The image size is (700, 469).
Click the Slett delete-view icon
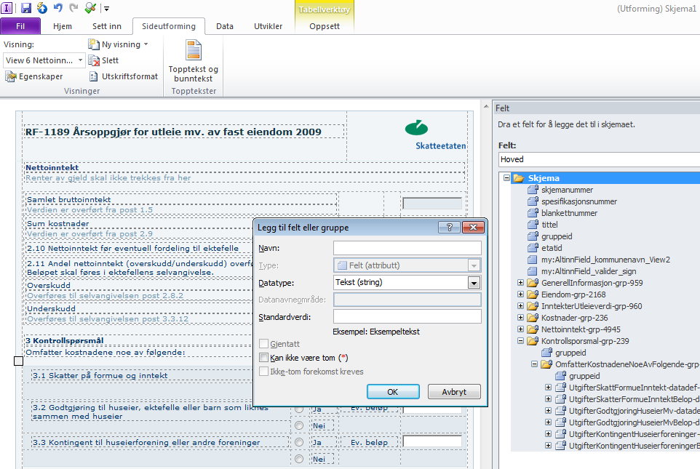click(94, 60)
